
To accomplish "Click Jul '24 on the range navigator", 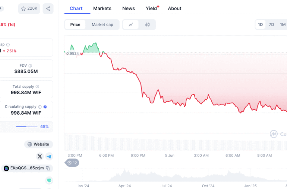I will point(166,186).
